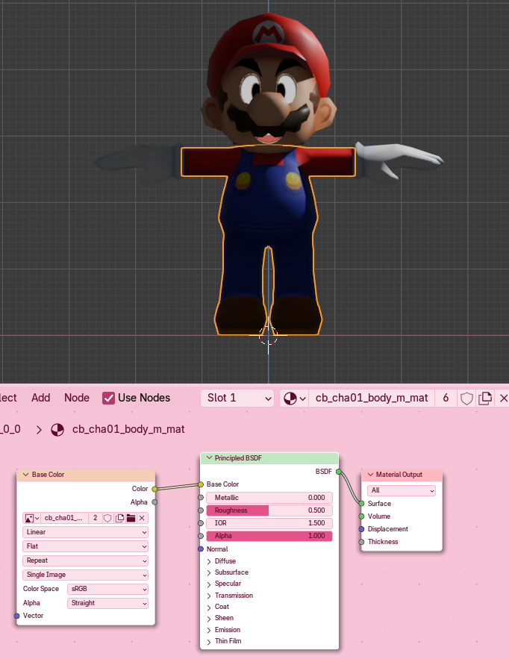The height and width of the screenshot is (659, 509).
Task: Click the Thickness input socket
Action: pos(361,542)
